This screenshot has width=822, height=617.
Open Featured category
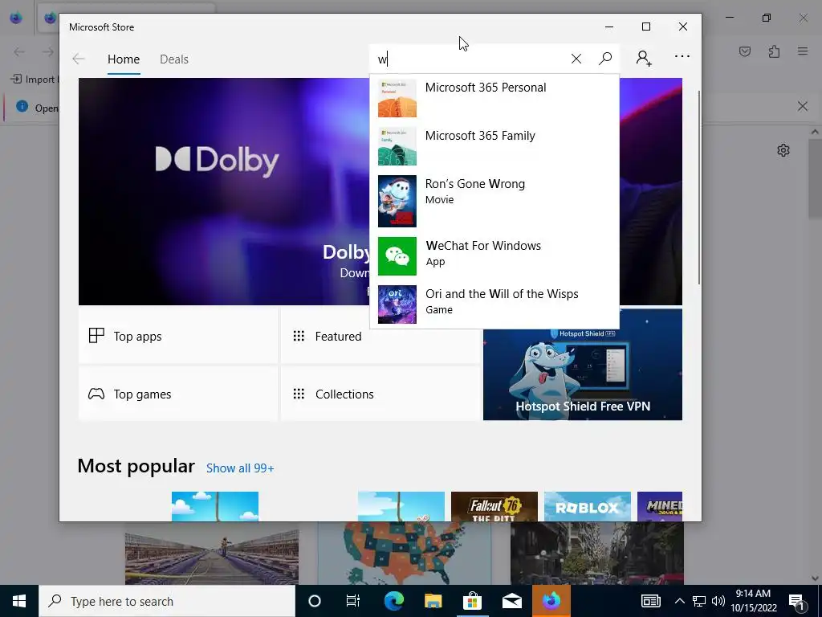[x=380, y=337]
